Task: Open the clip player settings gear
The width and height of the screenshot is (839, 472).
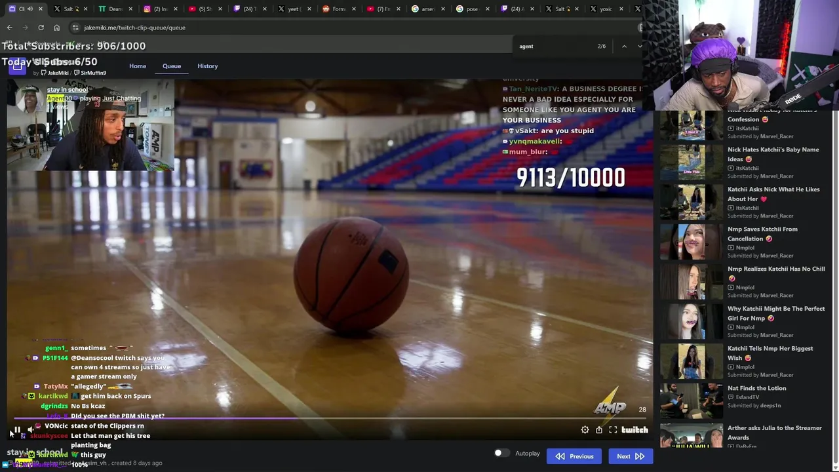Action: click(x=585, y=430)
